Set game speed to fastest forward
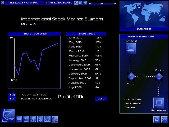Image resolution: width=169 pixels, height=127 pixels. tap(85, 3)
